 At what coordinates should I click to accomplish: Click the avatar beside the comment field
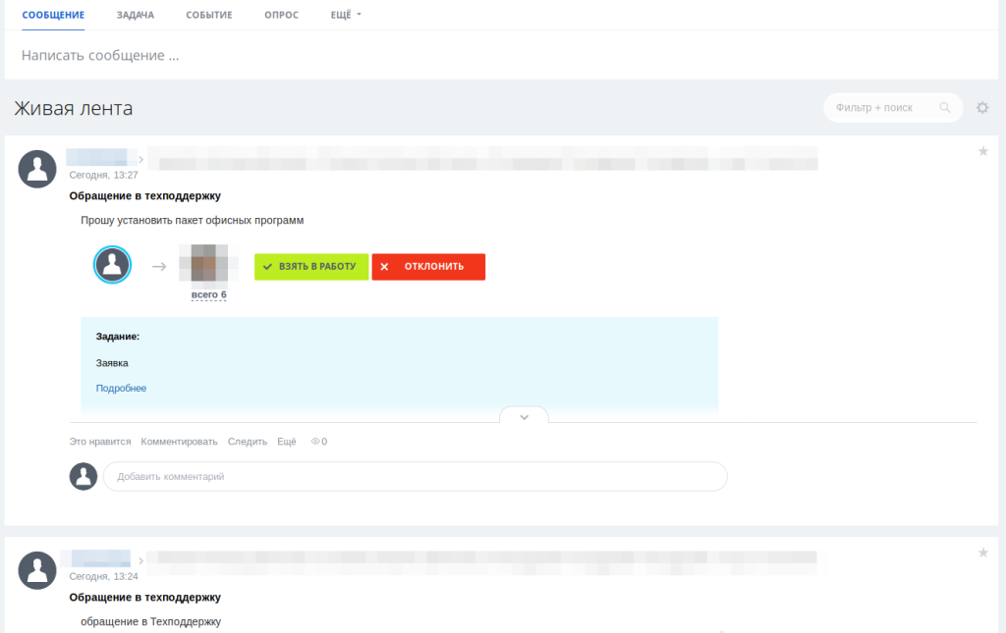click(x=84, y=477)
